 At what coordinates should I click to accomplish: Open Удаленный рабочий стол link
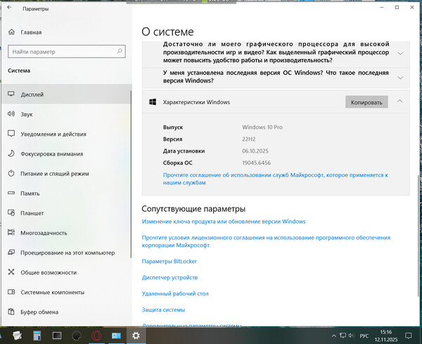pos(175,293)
